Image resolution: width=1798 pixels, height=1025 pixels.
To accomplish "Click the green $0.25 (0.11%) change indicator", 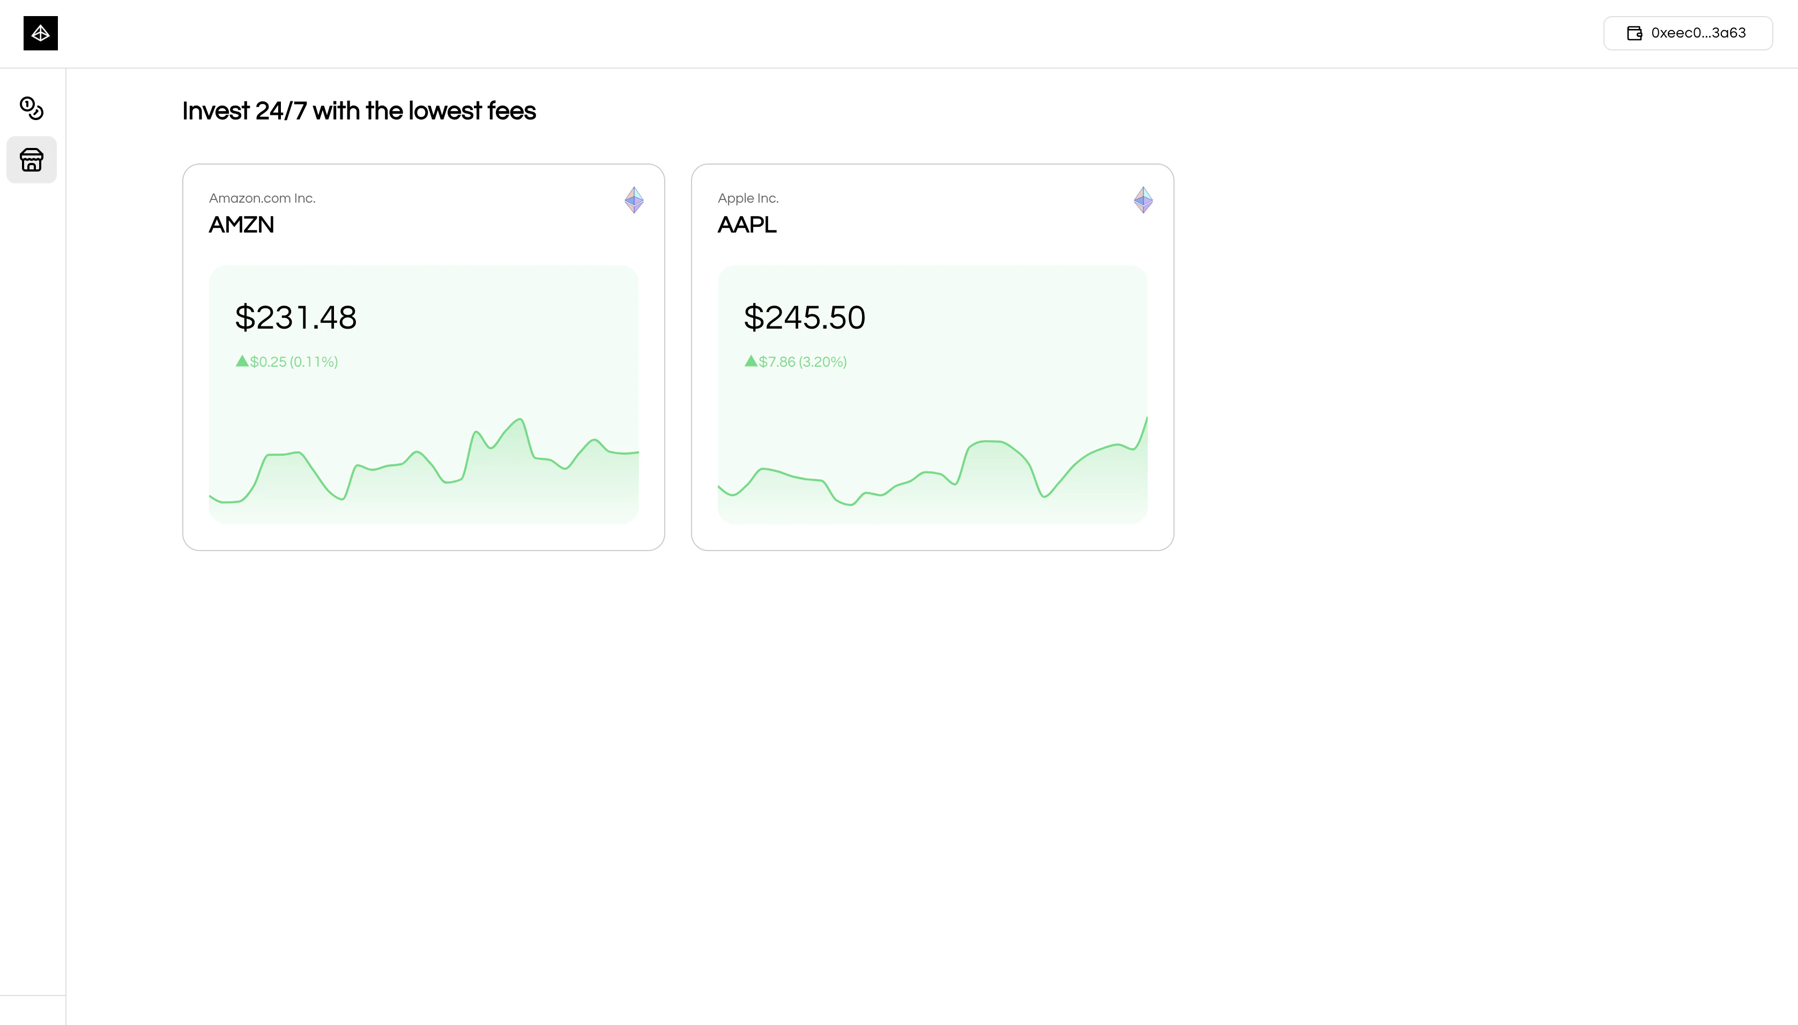I will click(286, 361).
